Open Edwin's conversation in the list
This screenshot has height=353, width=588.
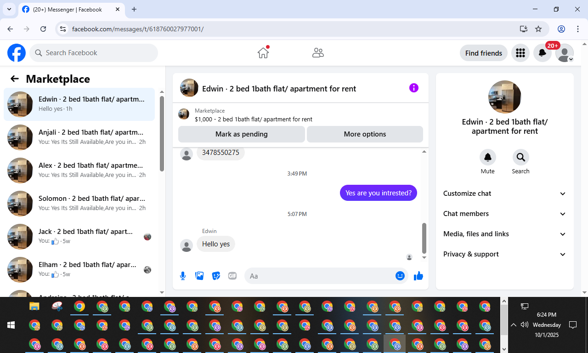tap(79, 104)
